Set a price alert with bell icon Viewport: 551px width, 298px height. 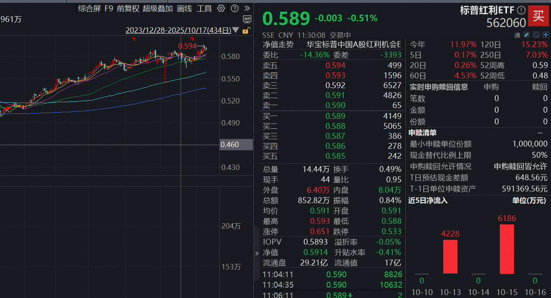536,34
